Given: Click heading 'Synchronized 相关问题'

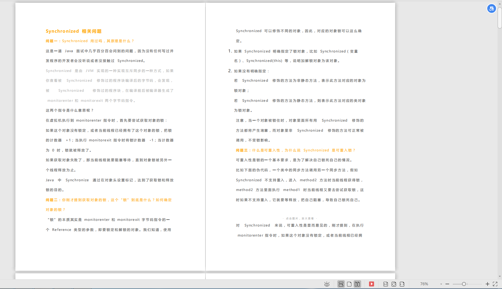Looking at the screenshot, I should [74, 31].
